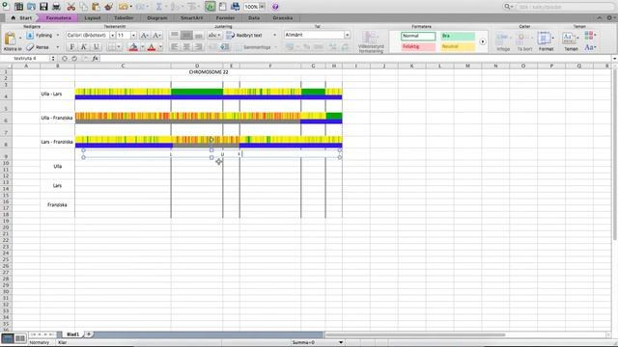Open the Summa=0 status bar dropdown
Viewport: 618px width, 347px height.
341,343
